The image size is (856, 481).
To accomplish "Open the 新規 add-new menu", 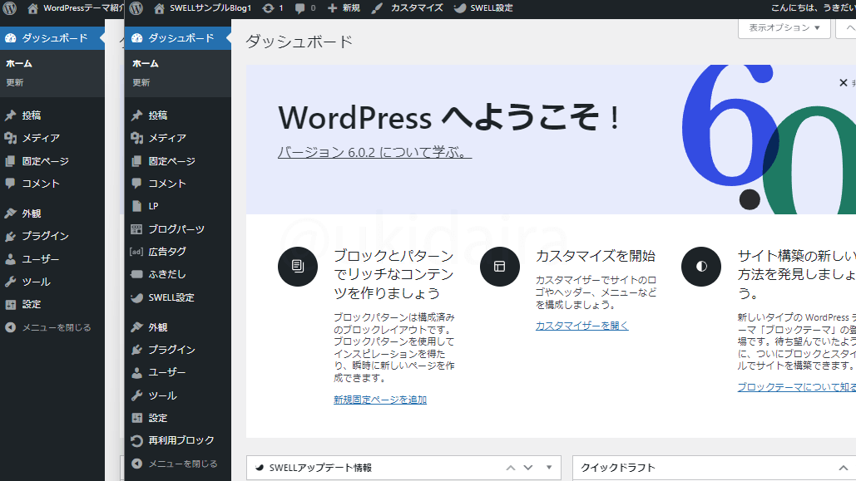I will pyautogui.click(x=344, y=8).
